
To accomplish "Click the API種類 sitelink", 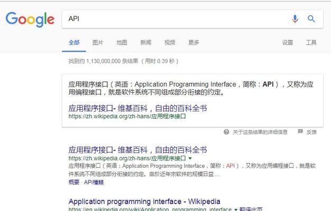I will [94, 182].
